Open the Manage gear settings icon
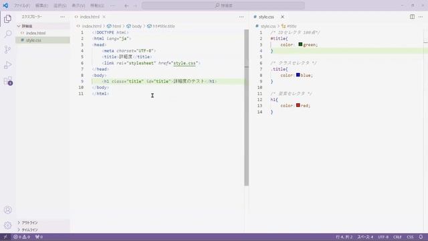Image resolution: width=428 pixels, height=241 pixels. tap(7, 226)
